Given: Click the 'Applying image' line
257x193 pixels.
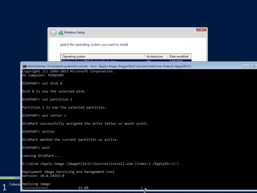Looking at the screenshot, I should [36, 184].
